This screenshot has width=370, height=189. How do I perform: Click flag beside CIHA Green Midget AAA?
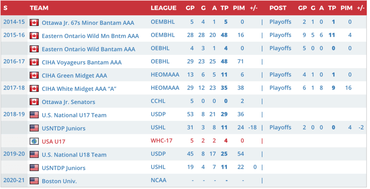(34, 75)
